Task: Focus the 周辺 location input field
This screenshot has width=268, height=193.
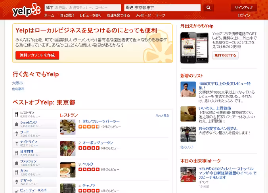Action: (x=163, y=8)
